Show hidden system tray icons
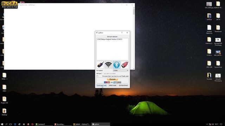The height and width of the screenshot is (126, 225). tap(207, 124)
